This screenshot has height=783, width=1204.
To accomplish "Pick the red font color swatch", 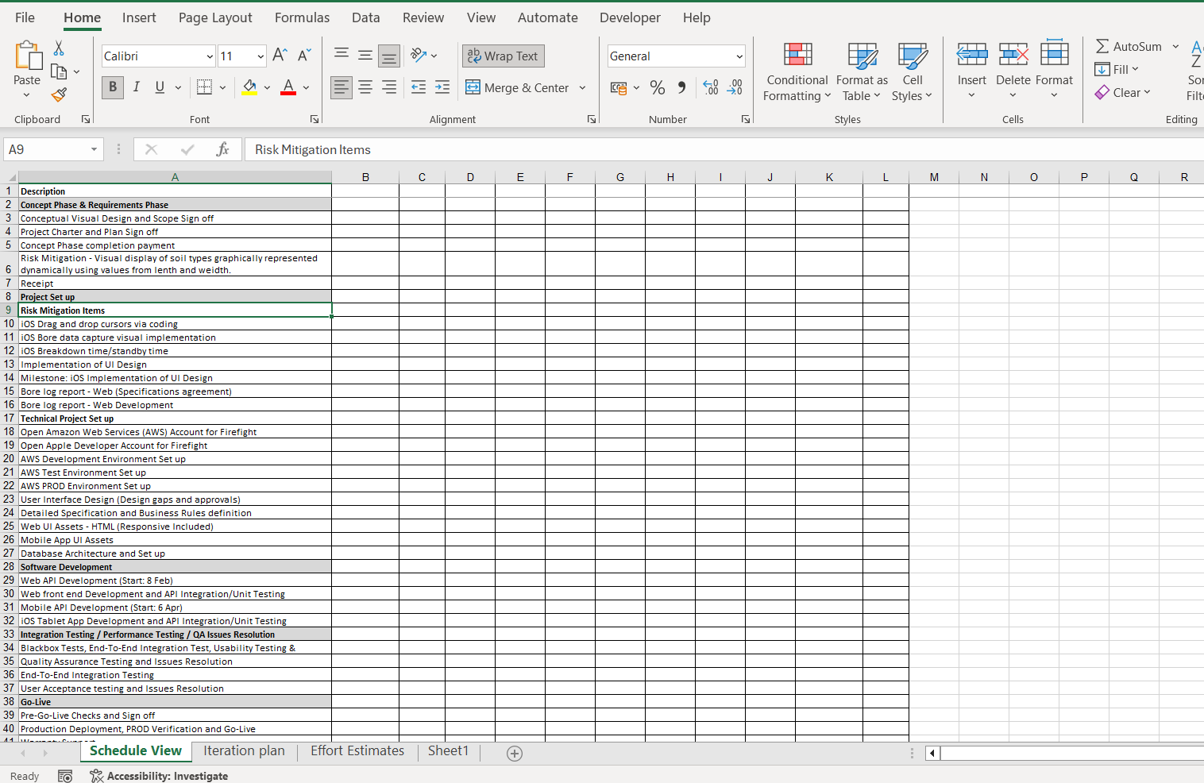I will 287,92.
